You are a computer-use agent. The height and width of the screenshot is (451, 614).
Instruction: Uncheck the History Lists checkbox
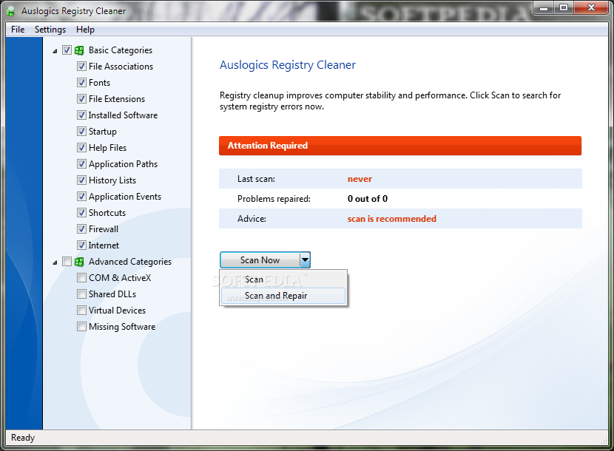[81, 180]
